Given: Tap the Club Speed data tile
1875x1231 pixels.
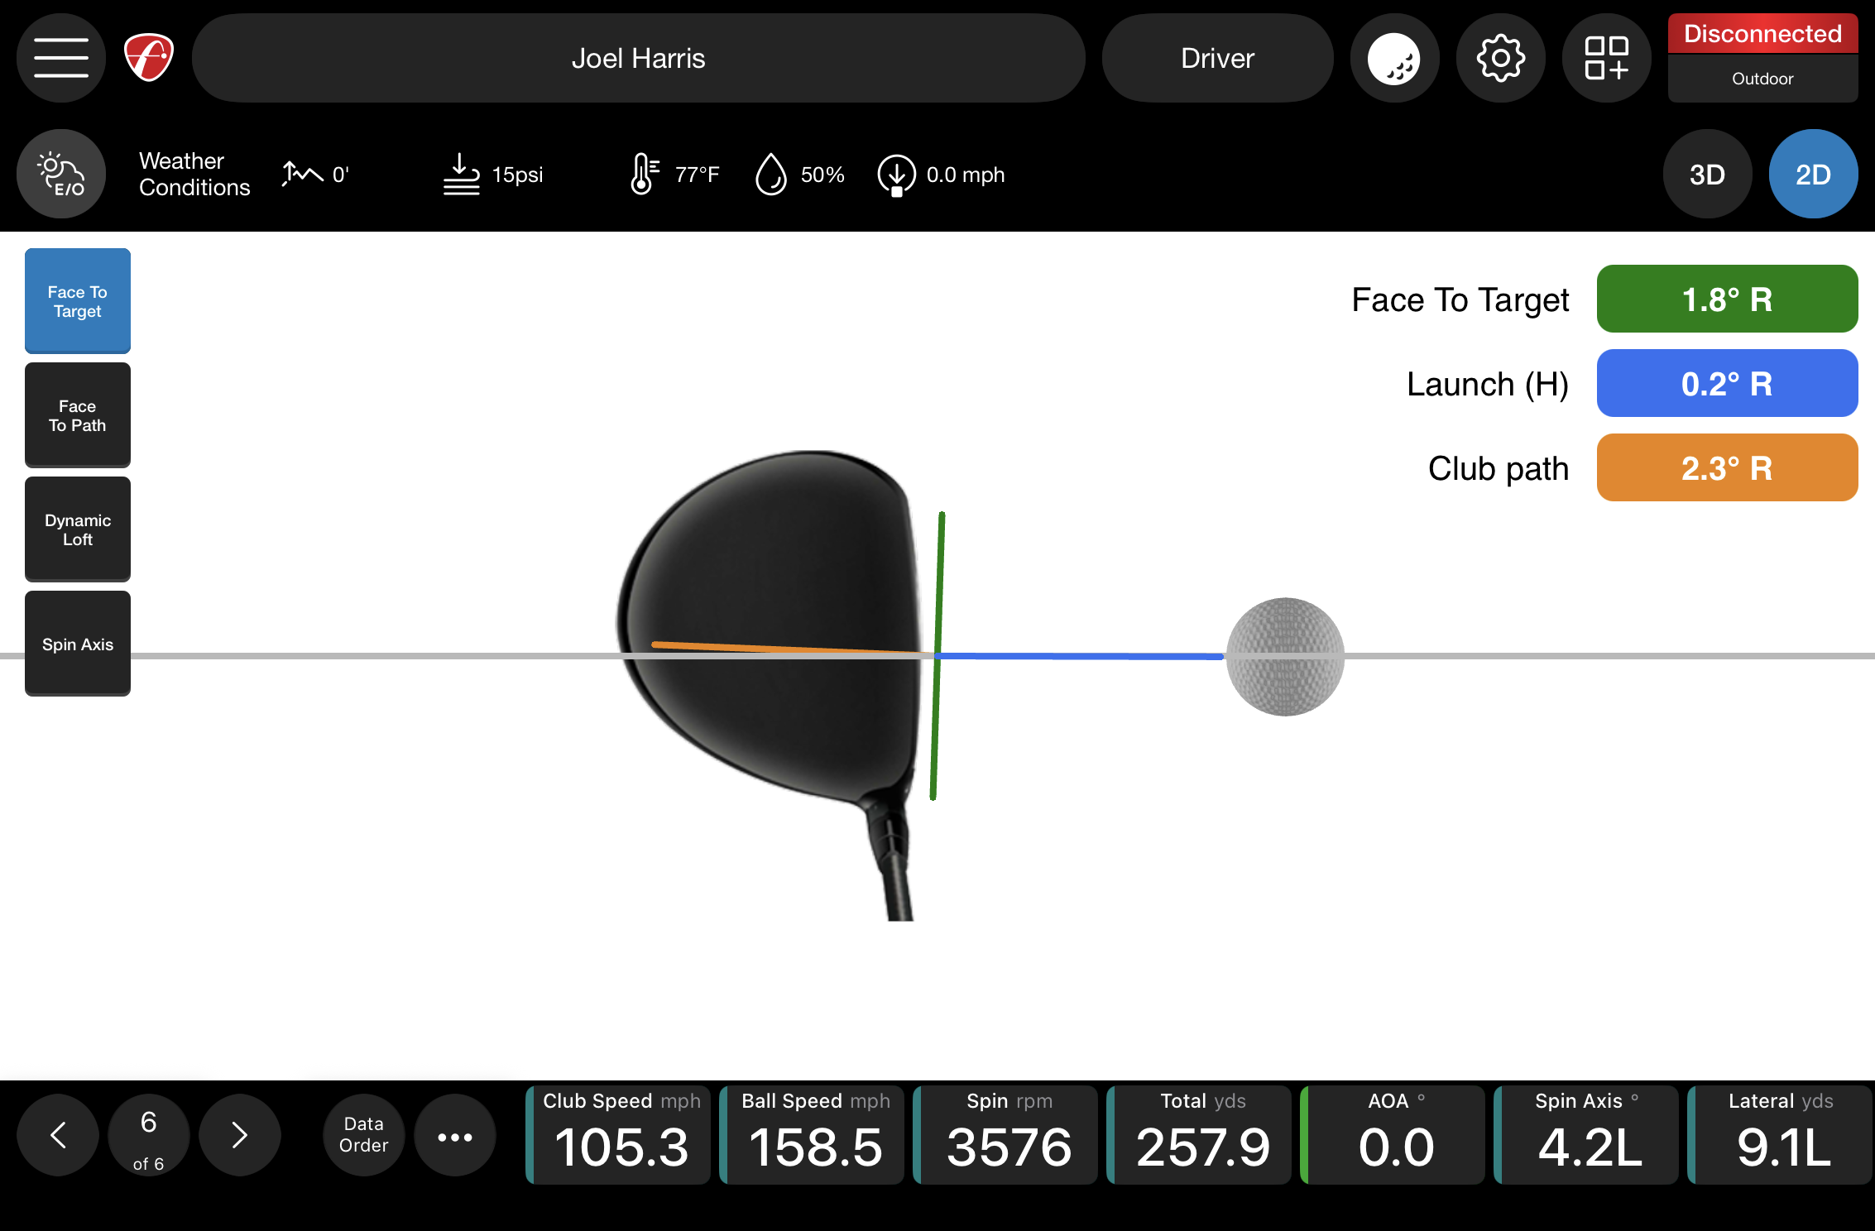Looking at the screenshot, I should (x=618, y=1134).
